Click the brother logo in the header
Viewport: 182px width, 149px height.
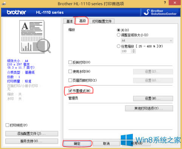point(16,12)
